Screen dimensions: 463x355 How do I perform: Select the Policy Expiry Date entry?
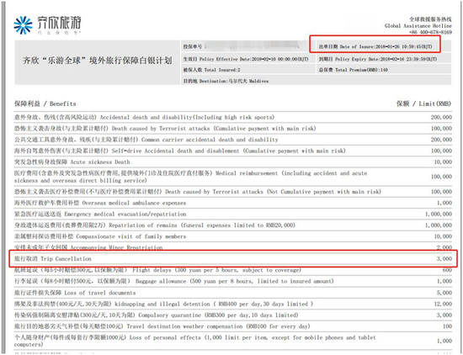point(378,59)
